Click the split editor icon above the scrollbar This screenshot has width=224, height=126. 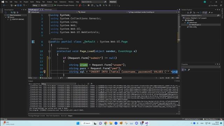pyautogui.click(x=179, y=12)
